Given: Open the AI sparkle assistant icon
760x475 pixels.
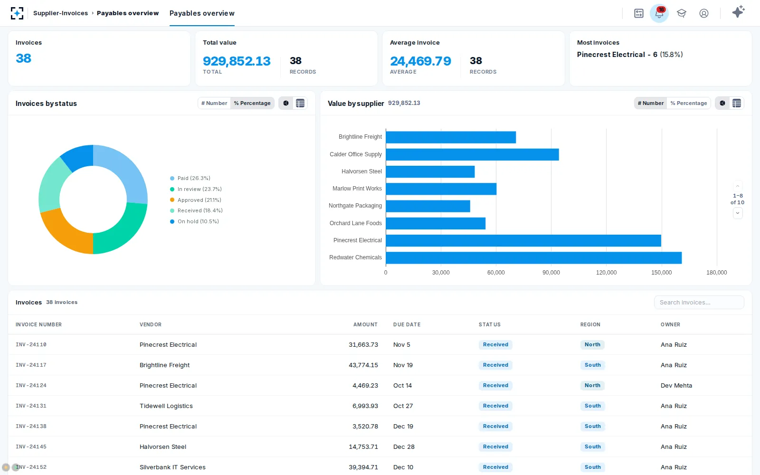Looking at the screenshot, I should pos(738,12).
